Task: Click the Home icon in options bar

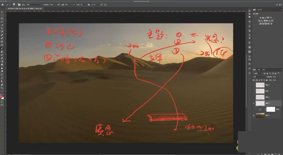Action: click(2, 5)
